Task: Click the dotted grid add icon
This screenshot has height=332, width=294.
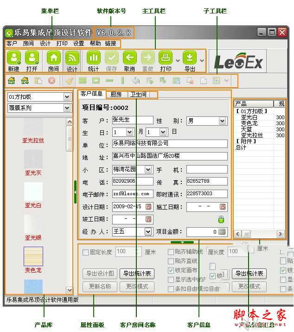Action: coord(149,81)
